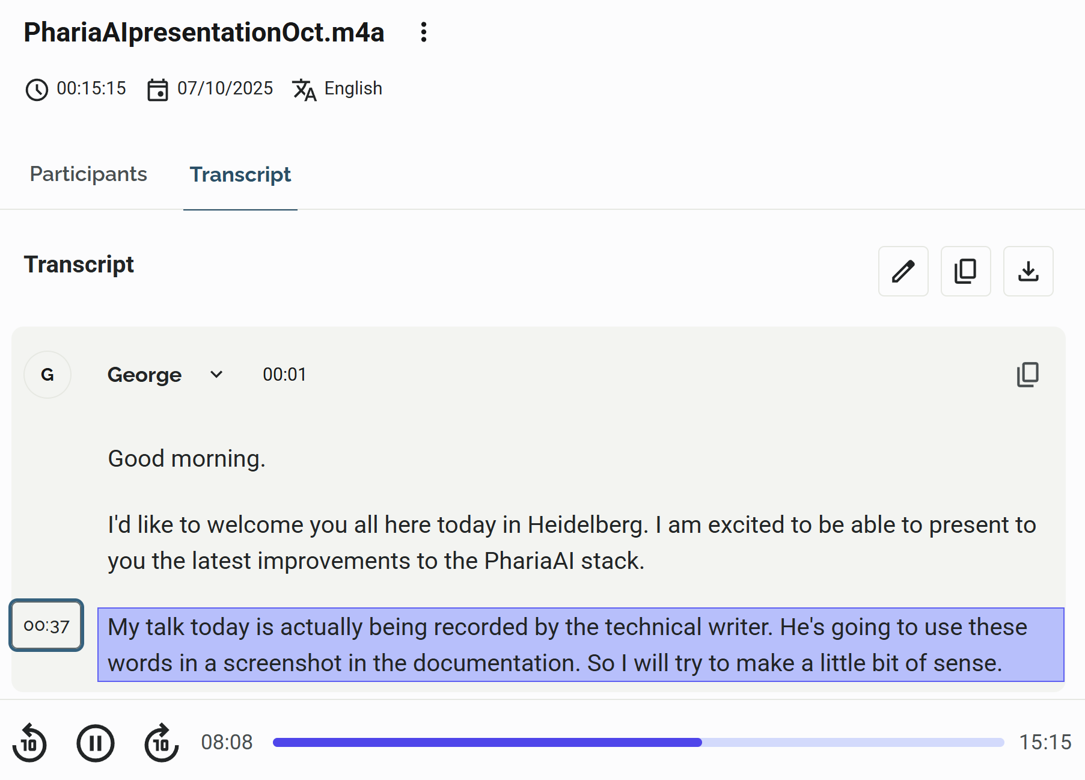1085x780 pixels.
Task: Click the playback progress bar
Action: [x=637, y=743]
